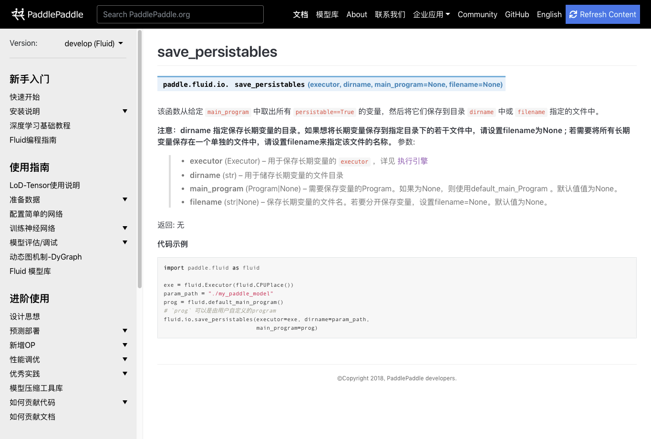Open LoD-Tensor使用说明 in the sidebar

45,185
